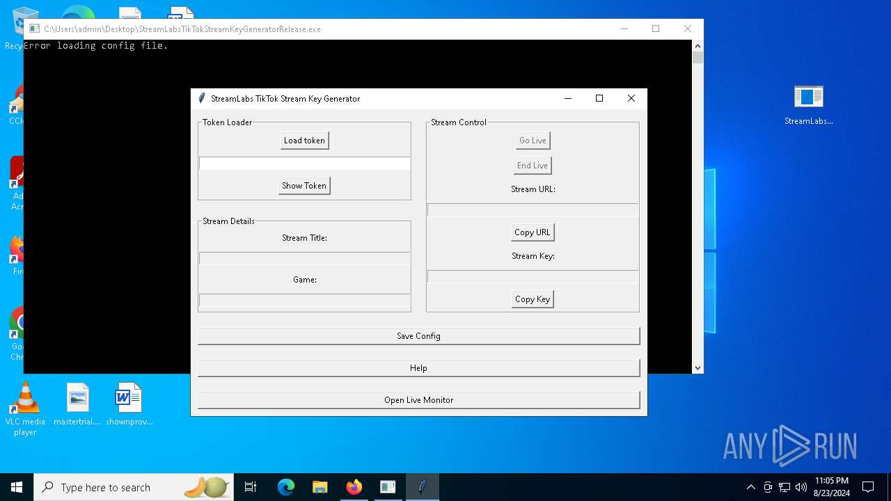Open Live Monitor
891x501 pixels.
pos(418,400)
